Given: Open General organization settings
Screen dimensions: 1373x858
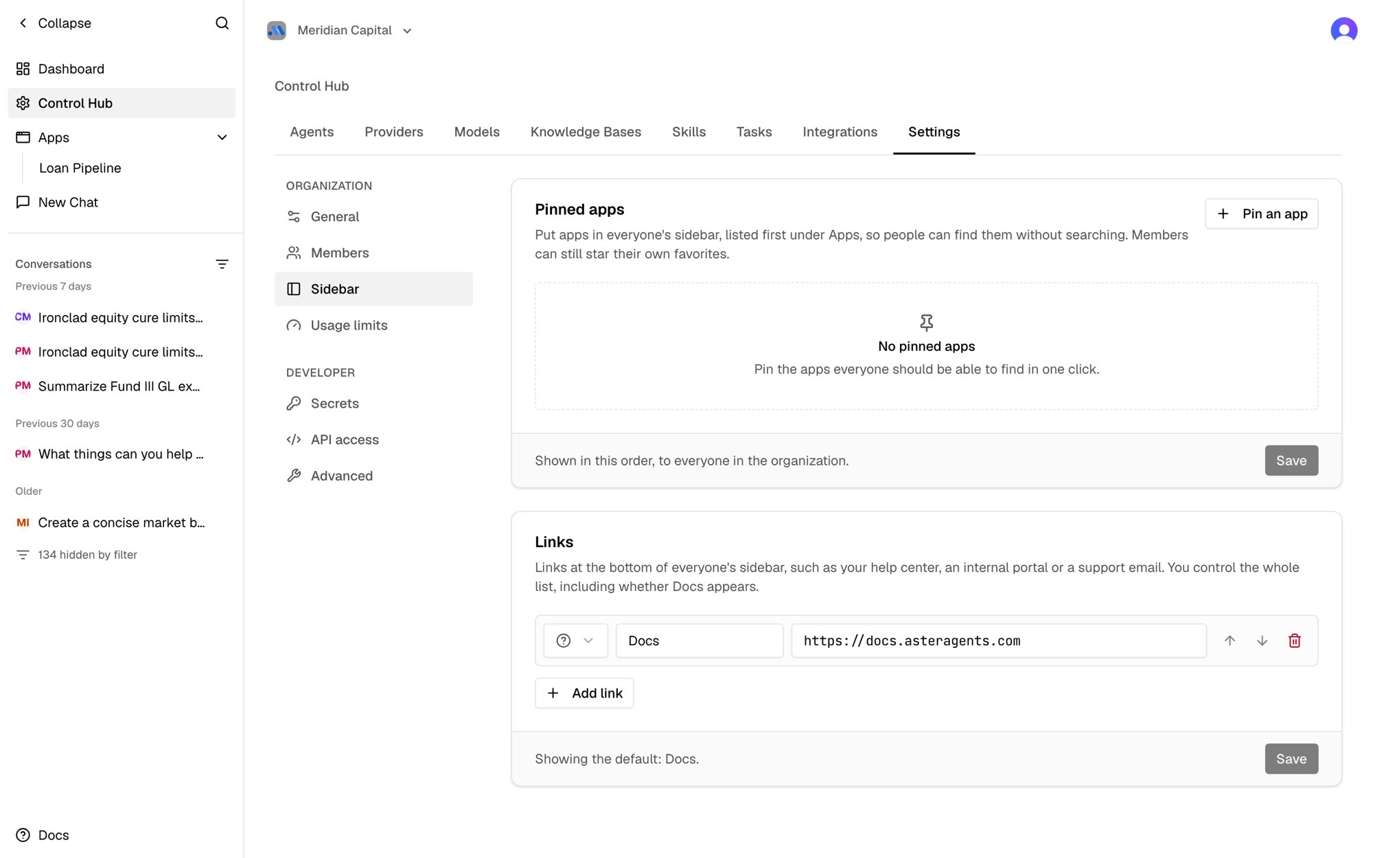Looking at the screenshot, I should pos(373,216).
